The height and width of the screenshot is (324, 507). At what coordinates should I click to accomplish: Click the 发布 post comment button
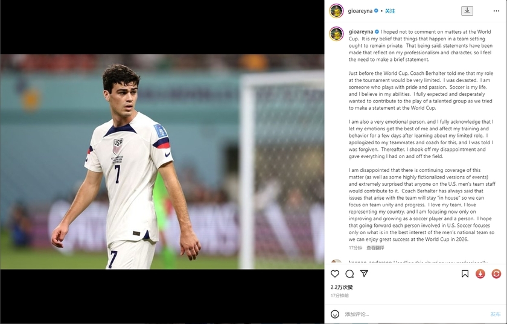click(x=496, y=314)
